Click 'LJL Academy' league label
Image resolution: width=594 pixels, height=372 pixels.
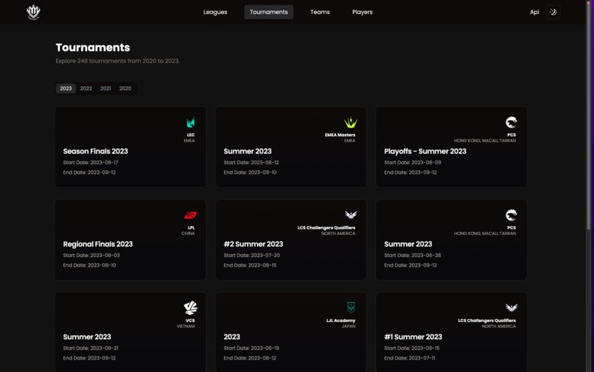[340, 320]
